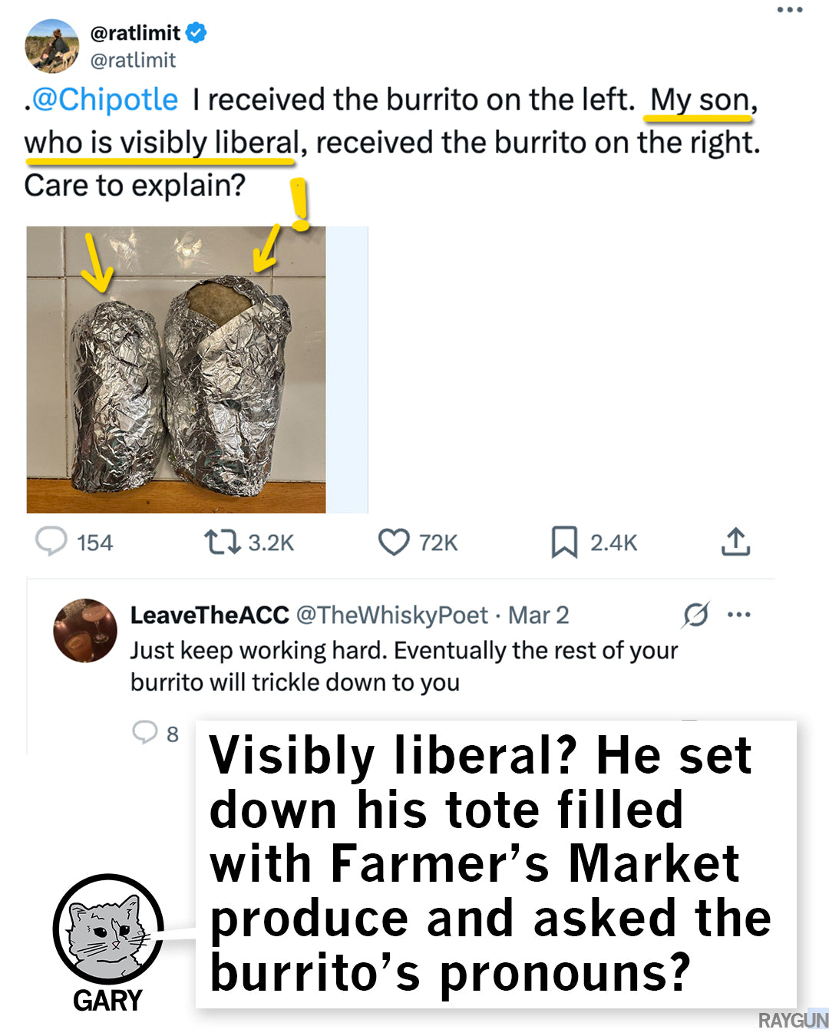The width and height of the screenshot is (829, 1036).
Task: Click the retweet icon showing 3.2K
Action: (x=221, y=543)
